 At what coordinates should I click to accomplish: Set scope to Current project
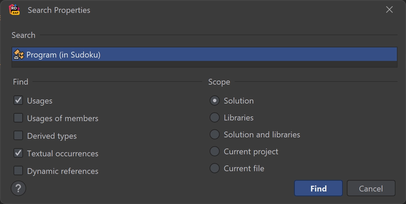click(x=215, y=151)
